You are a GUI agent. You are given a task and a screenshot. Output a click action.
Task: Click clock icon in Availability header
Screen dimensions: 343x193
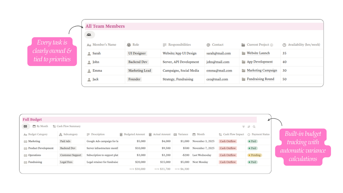(x=284, y=45)
